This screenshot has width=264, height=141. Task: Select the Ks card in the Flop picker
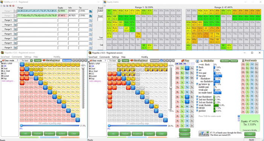coord(192,73)
